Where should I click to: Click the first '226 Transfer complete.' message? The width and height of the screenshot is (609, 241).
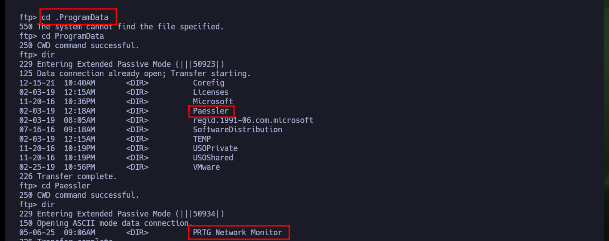point(68,176)
